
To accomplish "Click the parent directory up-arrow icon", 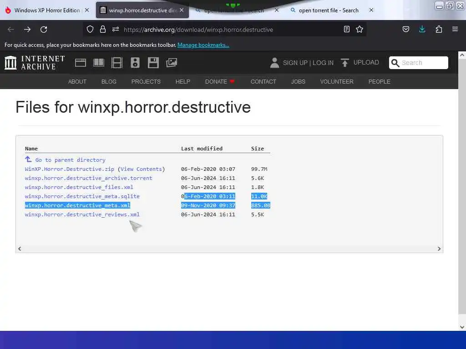I will click(28, 160).
